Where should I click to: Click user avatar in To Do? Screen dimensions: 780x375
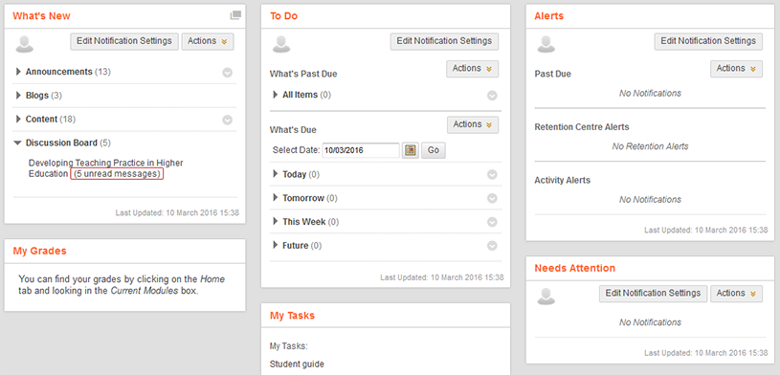281,44
